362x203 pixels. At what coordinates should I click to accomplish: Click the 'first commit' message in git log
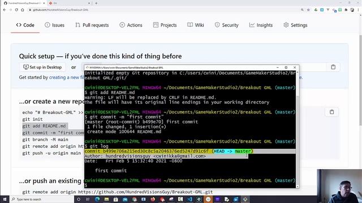[x=111, y=170]
